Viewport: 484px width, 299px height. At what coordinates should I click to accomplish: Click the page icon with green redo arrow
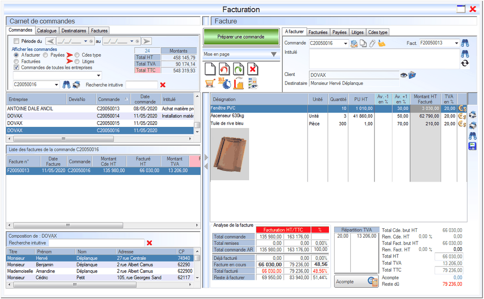[x=239, y=69]
